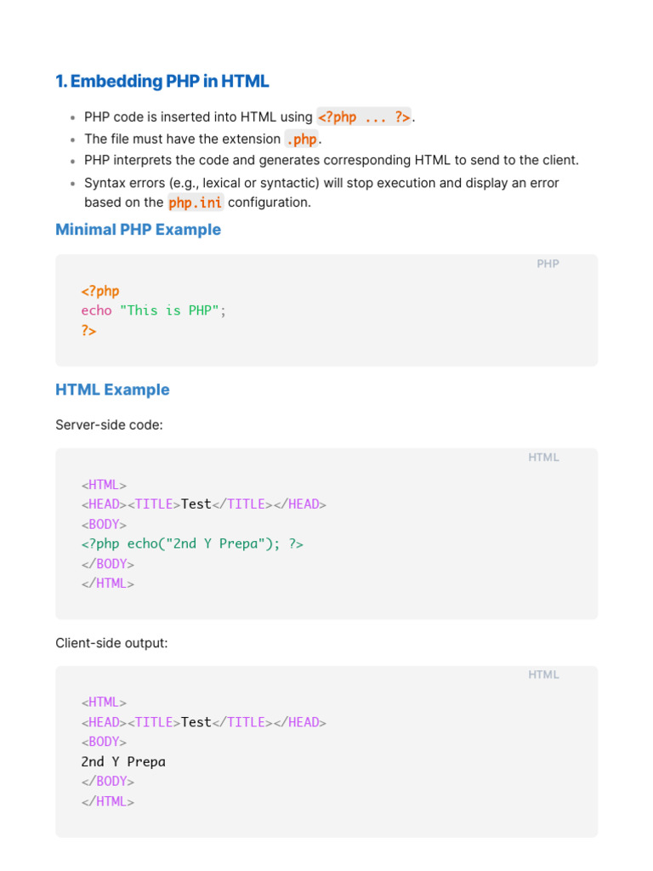Click the inline "<?php ... ?>" code snippet

(364, 117)
